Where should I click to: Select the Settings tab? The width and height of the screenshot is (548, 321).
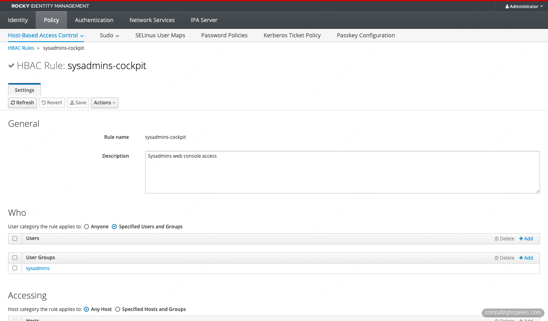tap(24, 90)
